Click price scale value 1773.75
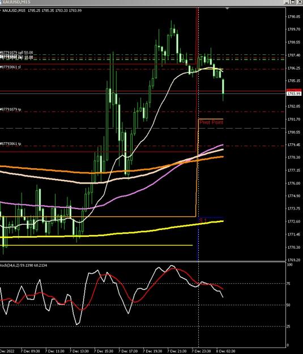 tap(294, 208)
